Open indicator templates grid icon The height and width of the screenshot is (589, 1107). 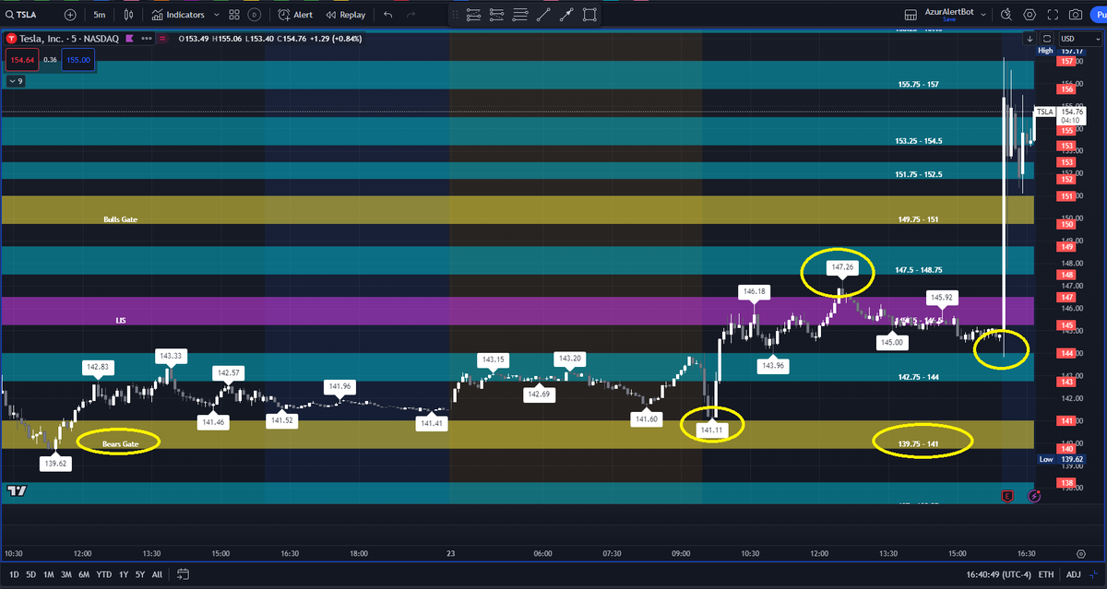click(234, 15)
